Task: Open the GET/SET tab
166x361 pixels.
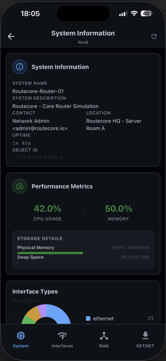Action: 145,339
